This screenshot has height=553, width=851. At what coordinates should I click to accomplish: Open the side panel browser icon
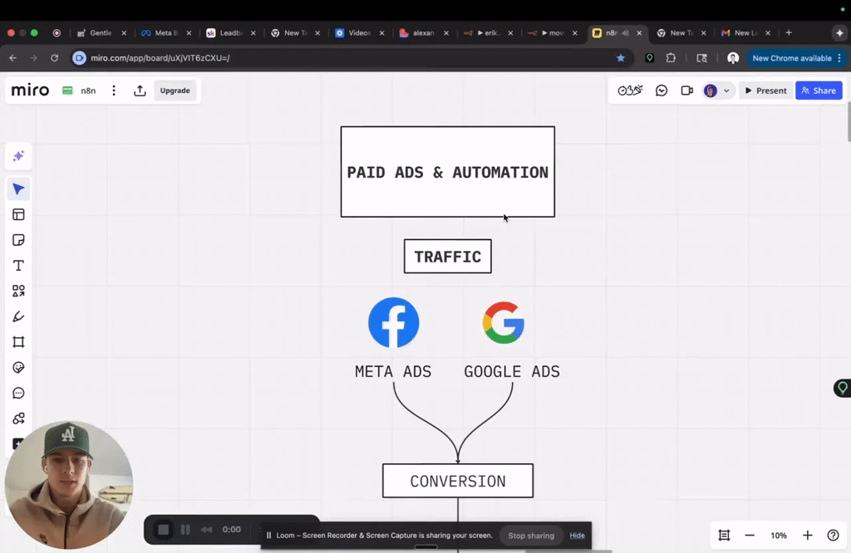pos(701,58)
